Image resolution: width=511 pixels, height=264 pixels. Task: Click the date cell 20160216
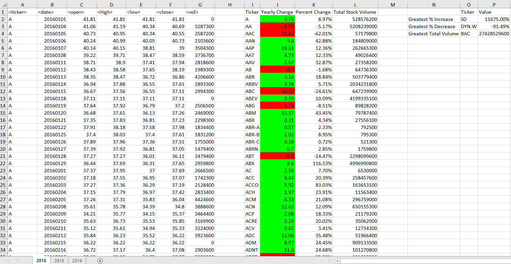52,250
